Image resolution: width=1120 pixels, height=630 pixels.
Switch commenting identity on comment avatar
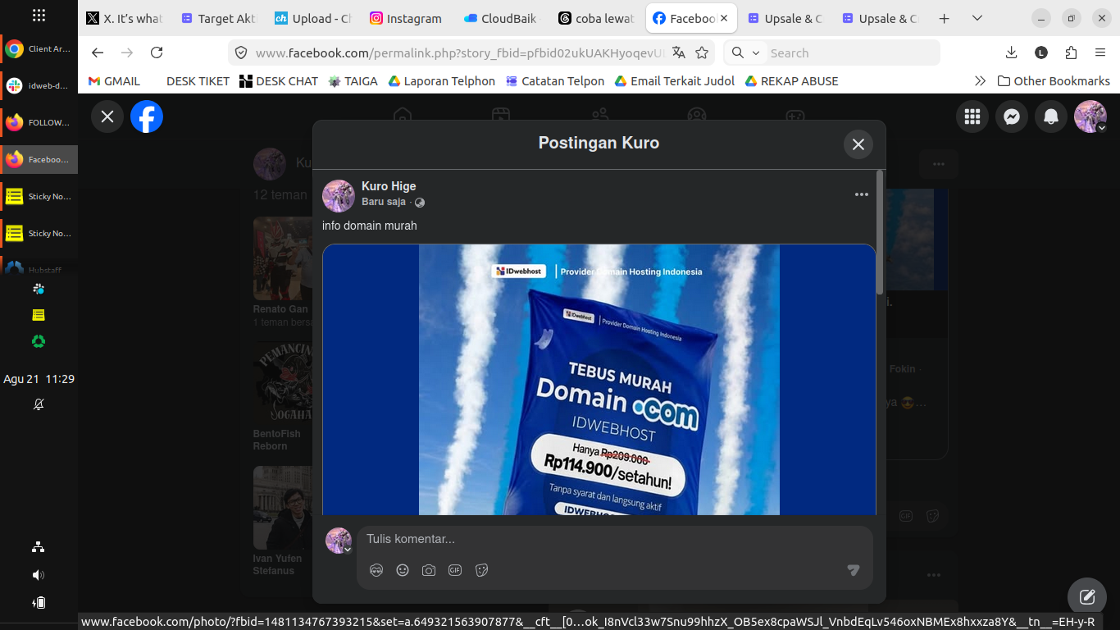(339, 541)
